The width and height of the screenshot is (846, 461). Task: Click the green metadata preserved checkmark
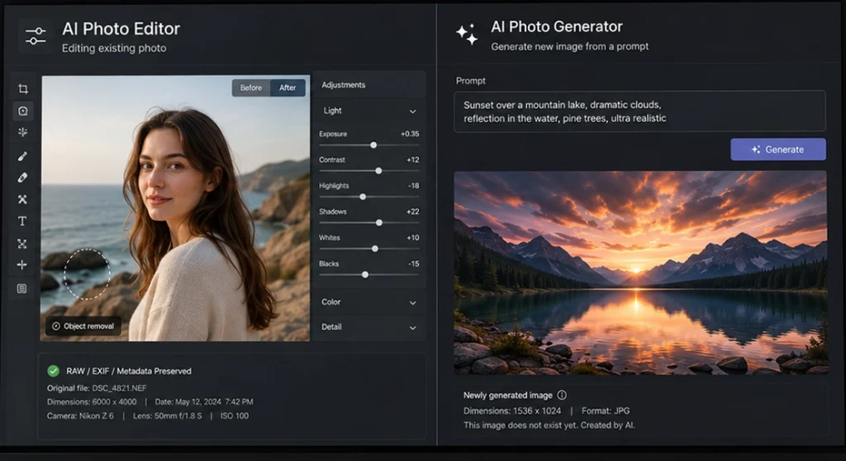pyautogui.click(x=53, y=371)
